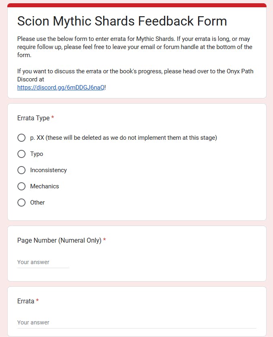Viewport: 273px width, 337px height.
Task: Click the 'Page Number (Numeral Only)' heading
Action: click(59, 240)
